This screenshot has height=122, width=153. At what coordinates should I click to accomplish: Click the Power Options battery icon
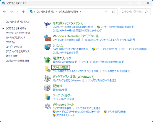(47, 60)
